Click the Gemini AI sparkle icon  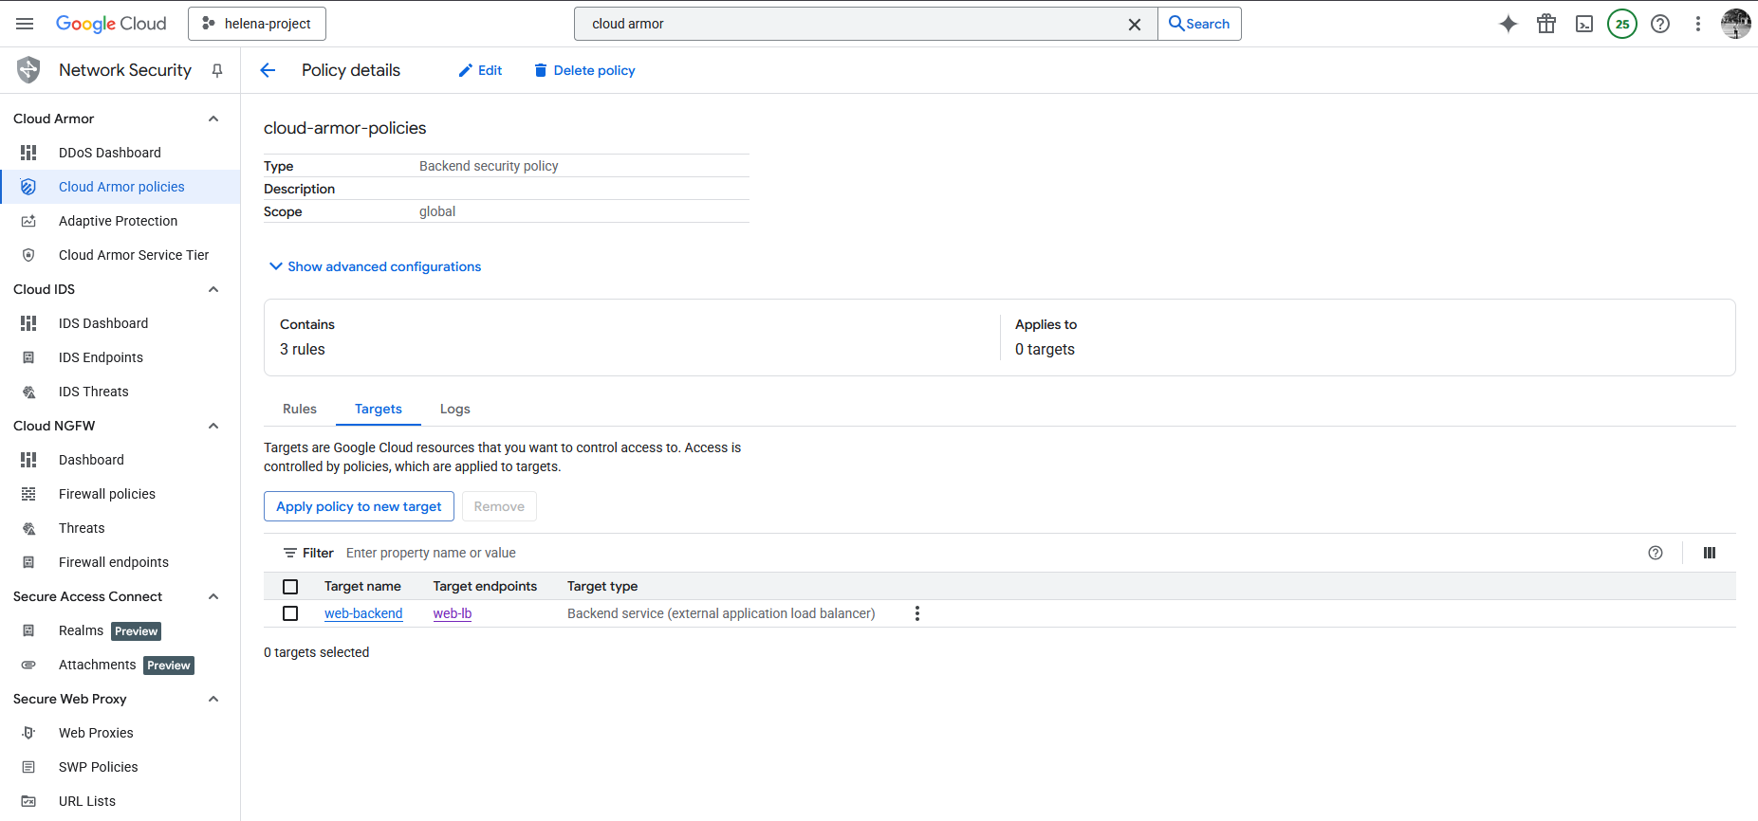coord(1508,24)
